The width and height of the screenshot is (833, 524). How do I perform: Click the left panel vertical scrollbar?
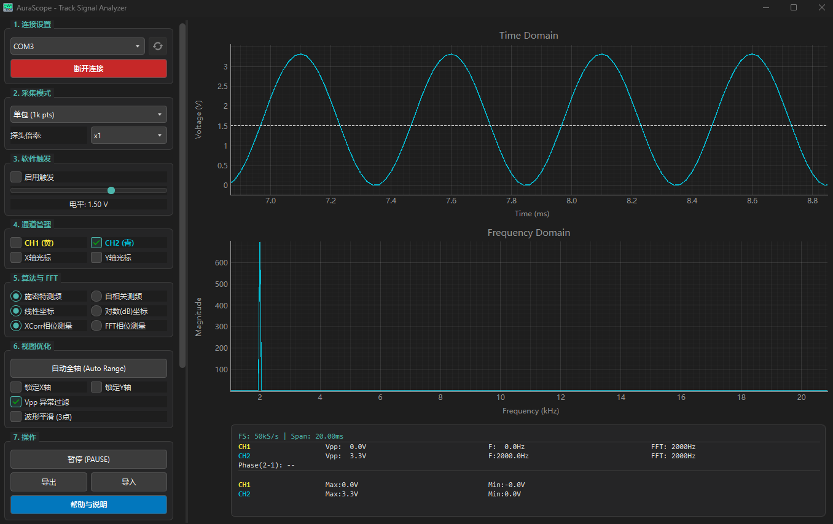pos(182,195)
